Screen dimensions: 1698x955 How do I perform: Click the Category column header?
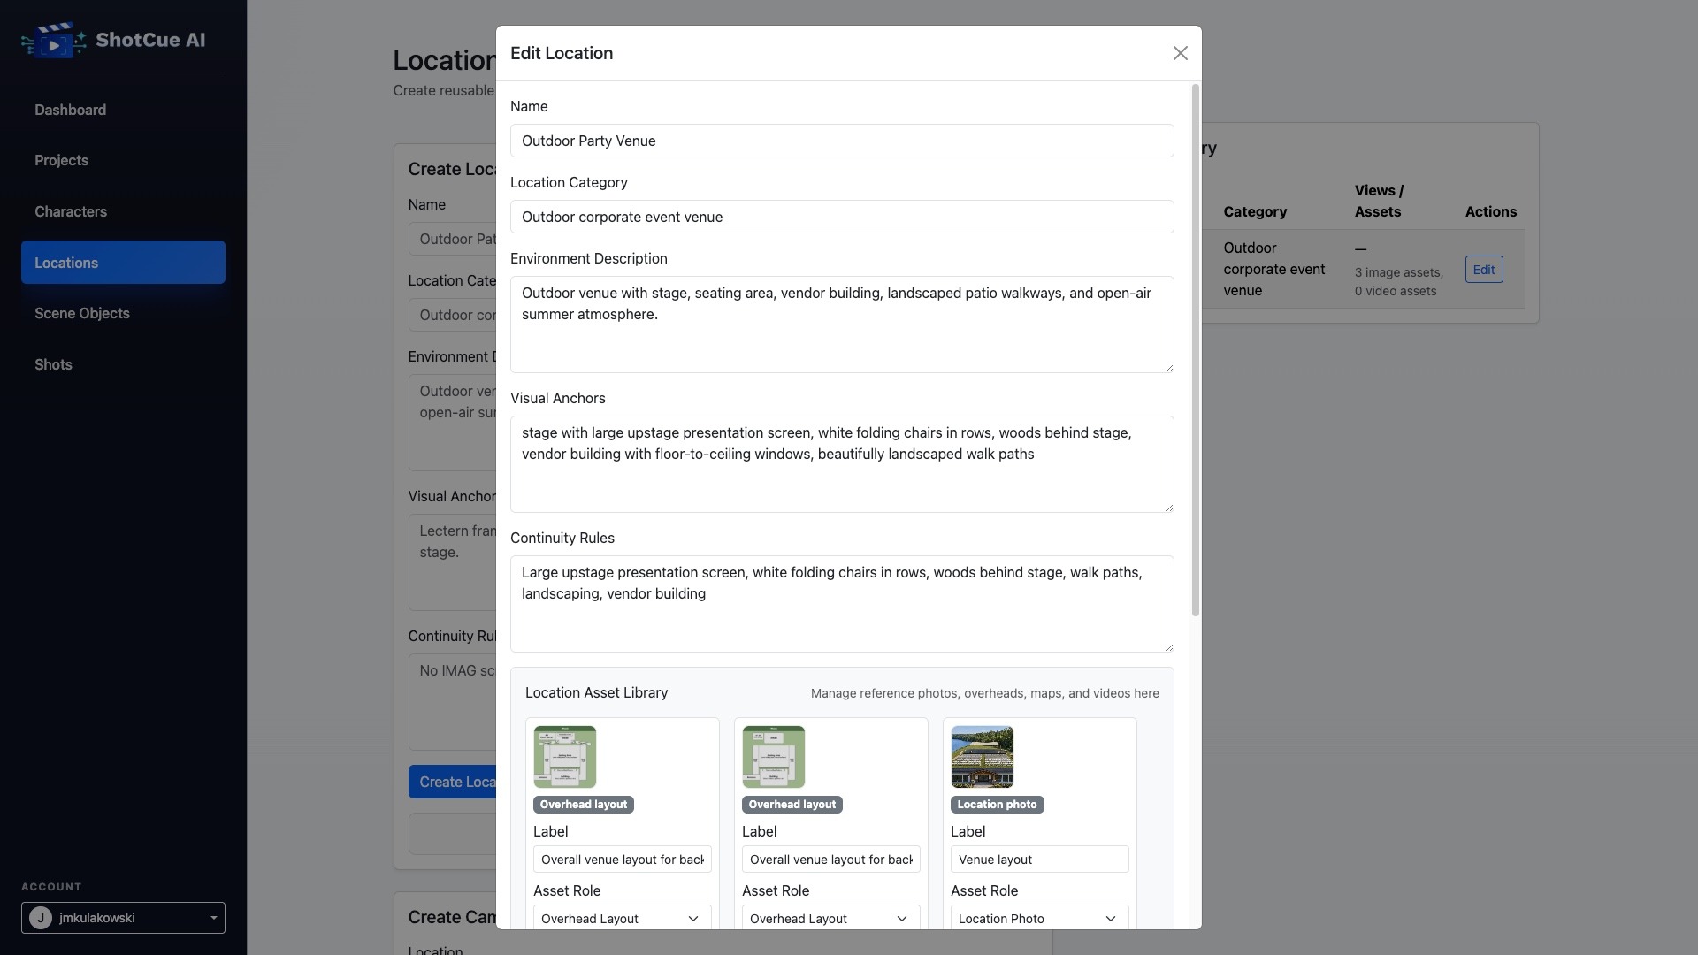point(1255,212)
